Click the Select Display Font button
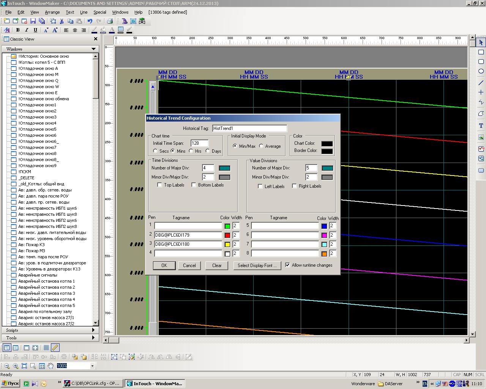Screen dimensions: 486x389 (x=257, y=266)
